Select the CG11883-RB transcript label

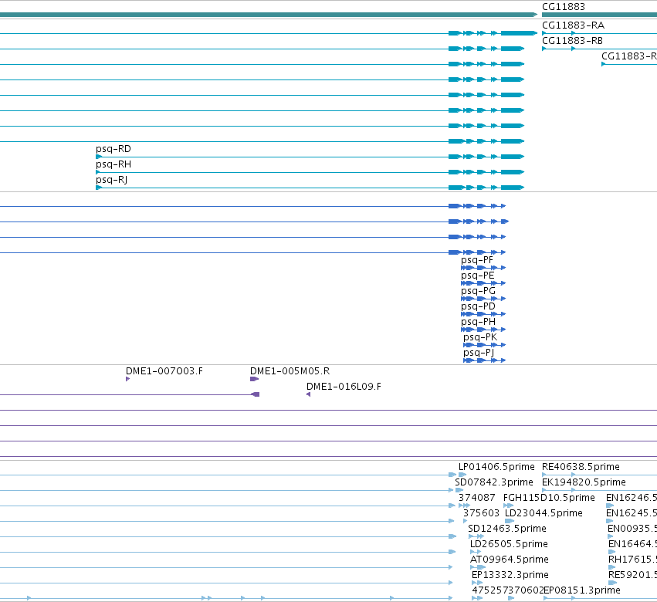coord(572,41)
